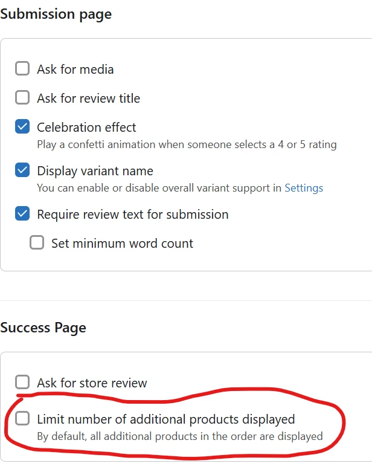This screenshot has height=475, width=372.
Task: Disable the Display variant name checkbox
Action: (22, 170)
